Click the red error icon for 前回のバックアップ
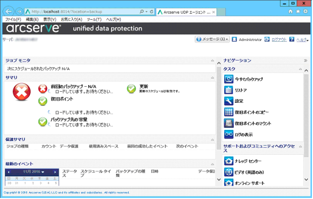This screenshot has width=313, height=199. click(x=43, y=89)
